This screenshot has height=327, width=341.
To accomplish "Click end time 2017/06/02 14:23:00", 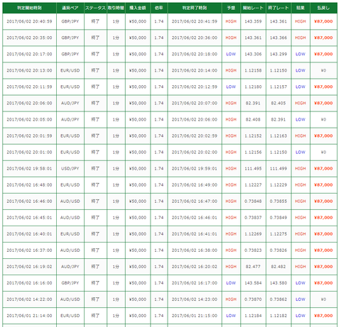I will coord(195,299).
